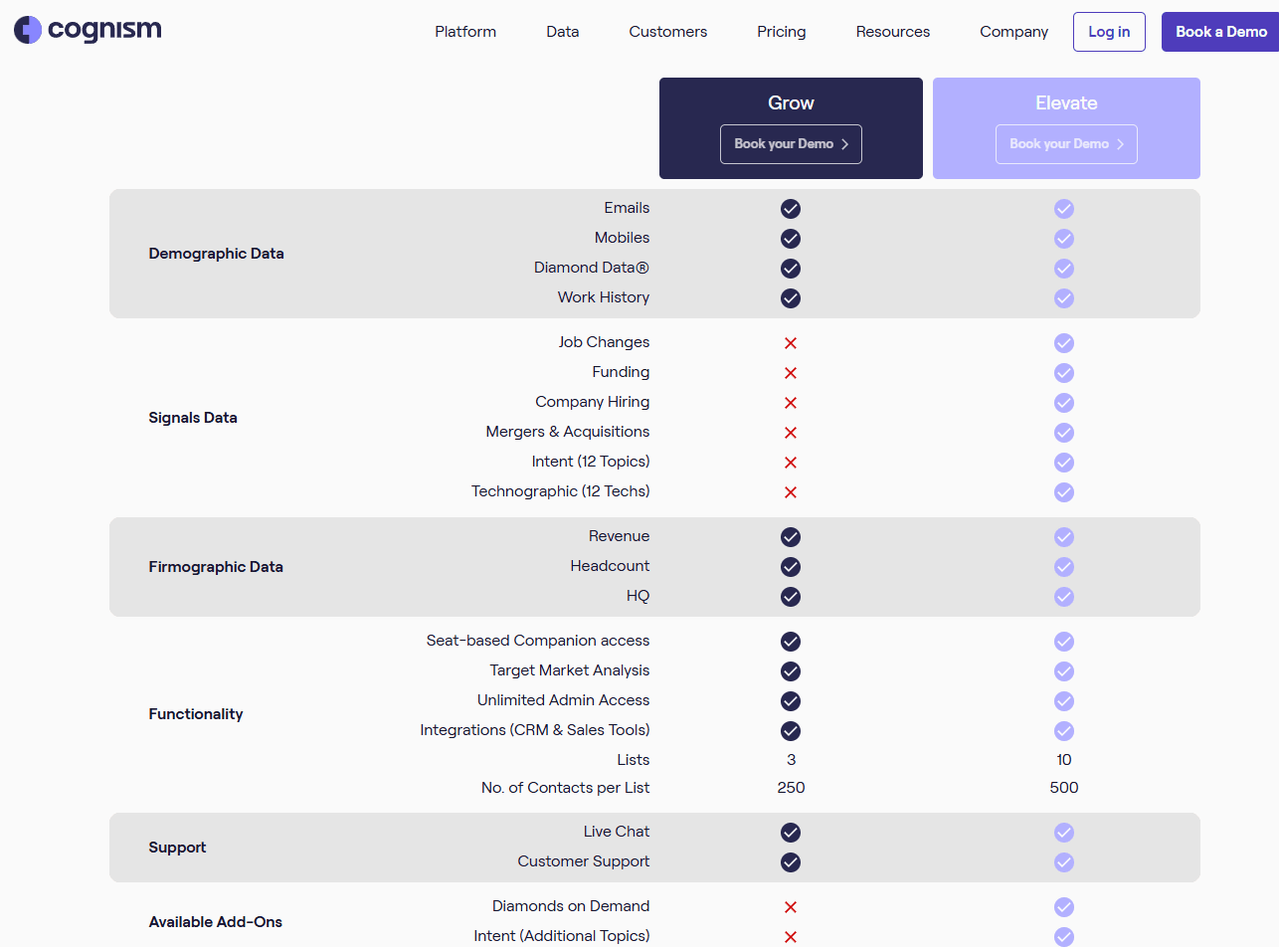Click the Grow checkmark icon for Emails

[791, 209]
